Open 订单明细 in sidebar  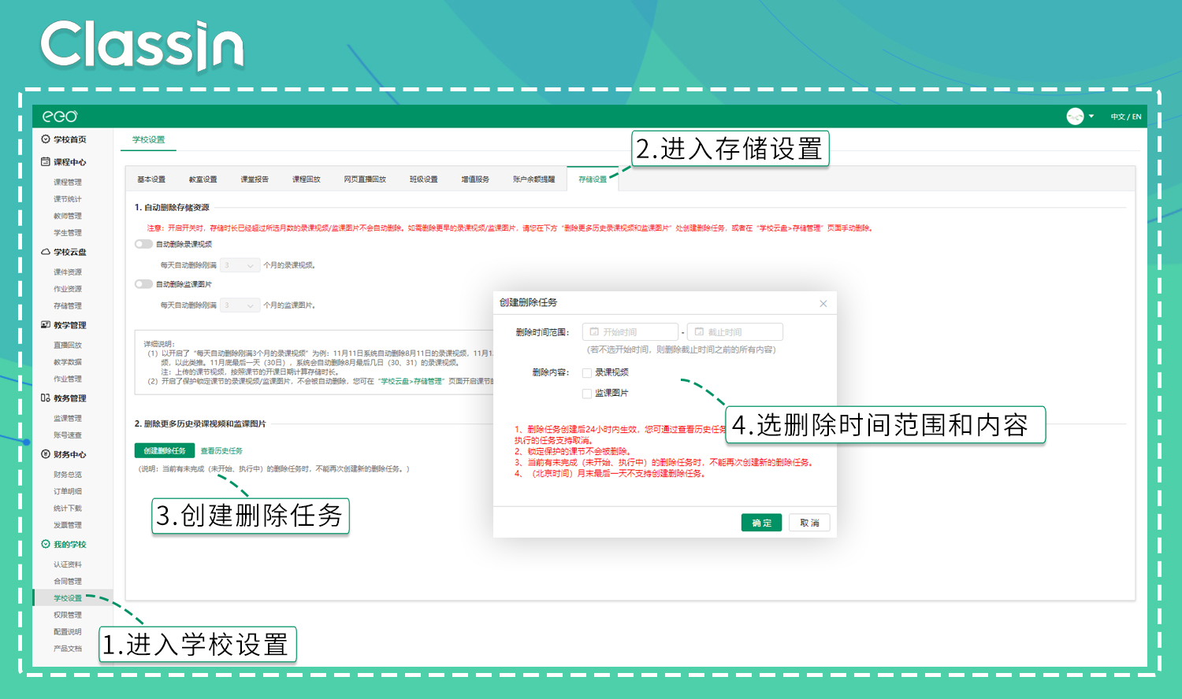click(68, 491)
